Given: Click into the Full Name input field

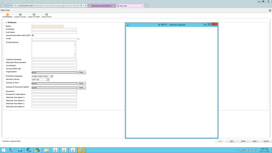Looking at the screenshot, I should (x=54, y=29).
